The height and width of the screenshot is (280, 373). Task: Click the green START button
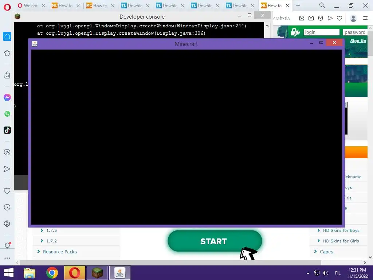tap(215, 241)
